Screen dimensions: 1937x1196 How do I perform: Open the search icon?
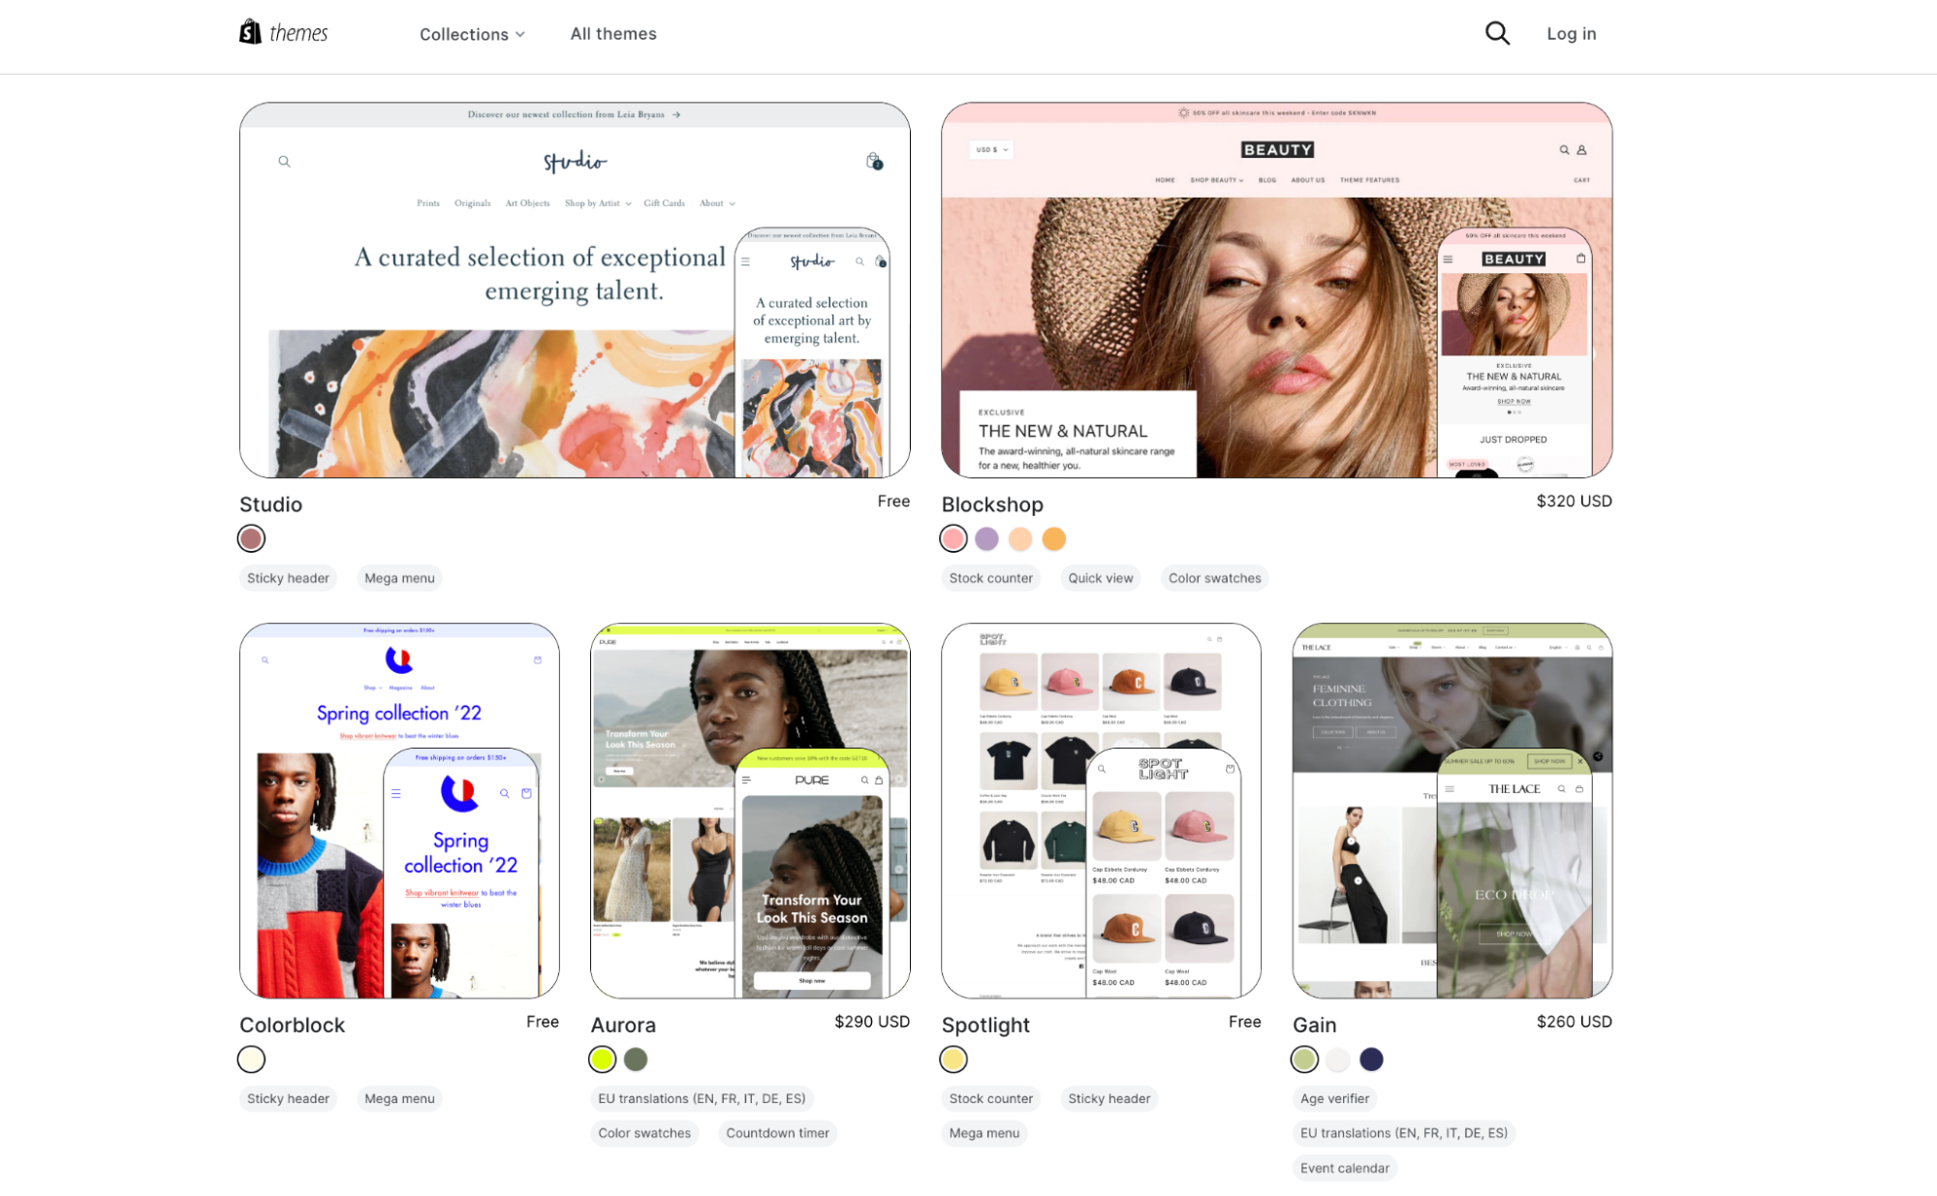coord(1497,33)
